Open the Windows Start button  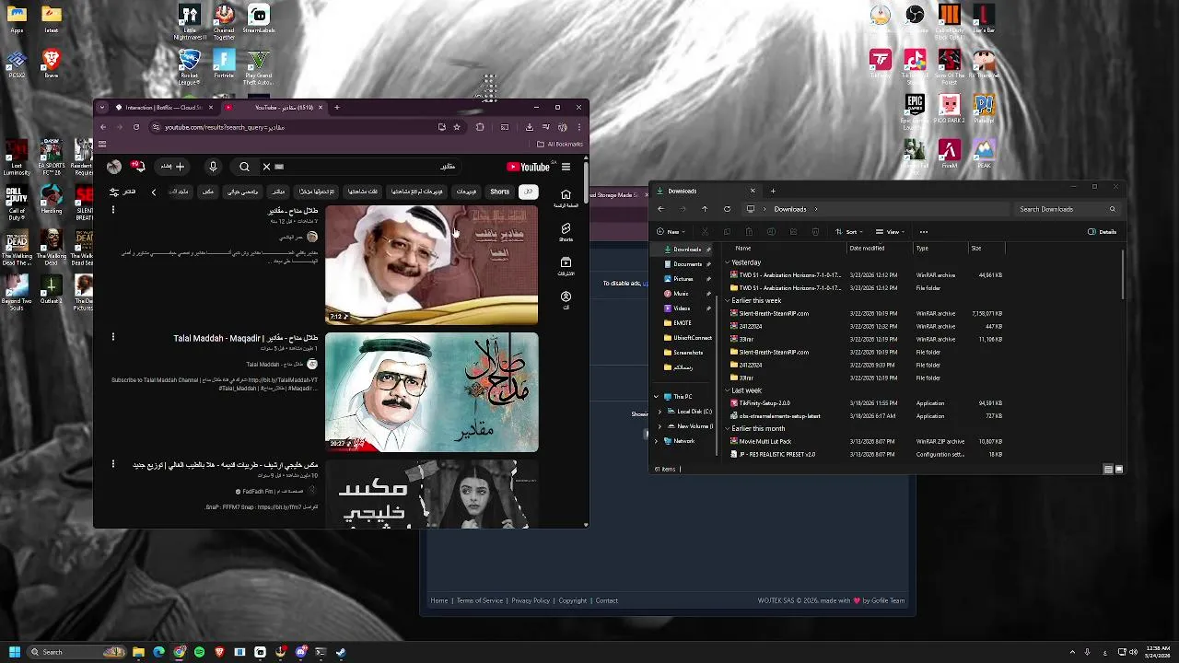click(15, 653)
